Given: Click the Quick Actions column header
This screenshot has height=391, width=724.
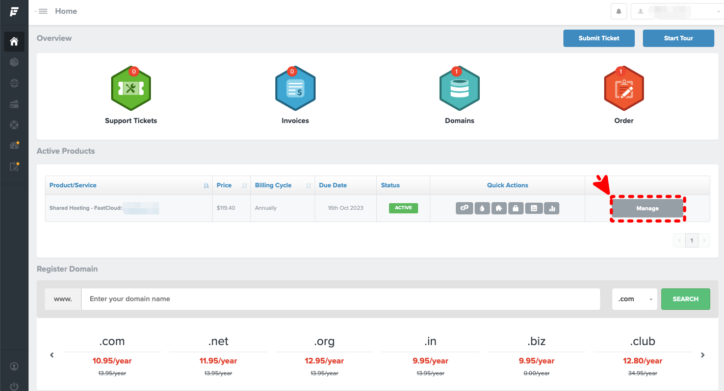Looking at the screenshot, I should [507, 185].
